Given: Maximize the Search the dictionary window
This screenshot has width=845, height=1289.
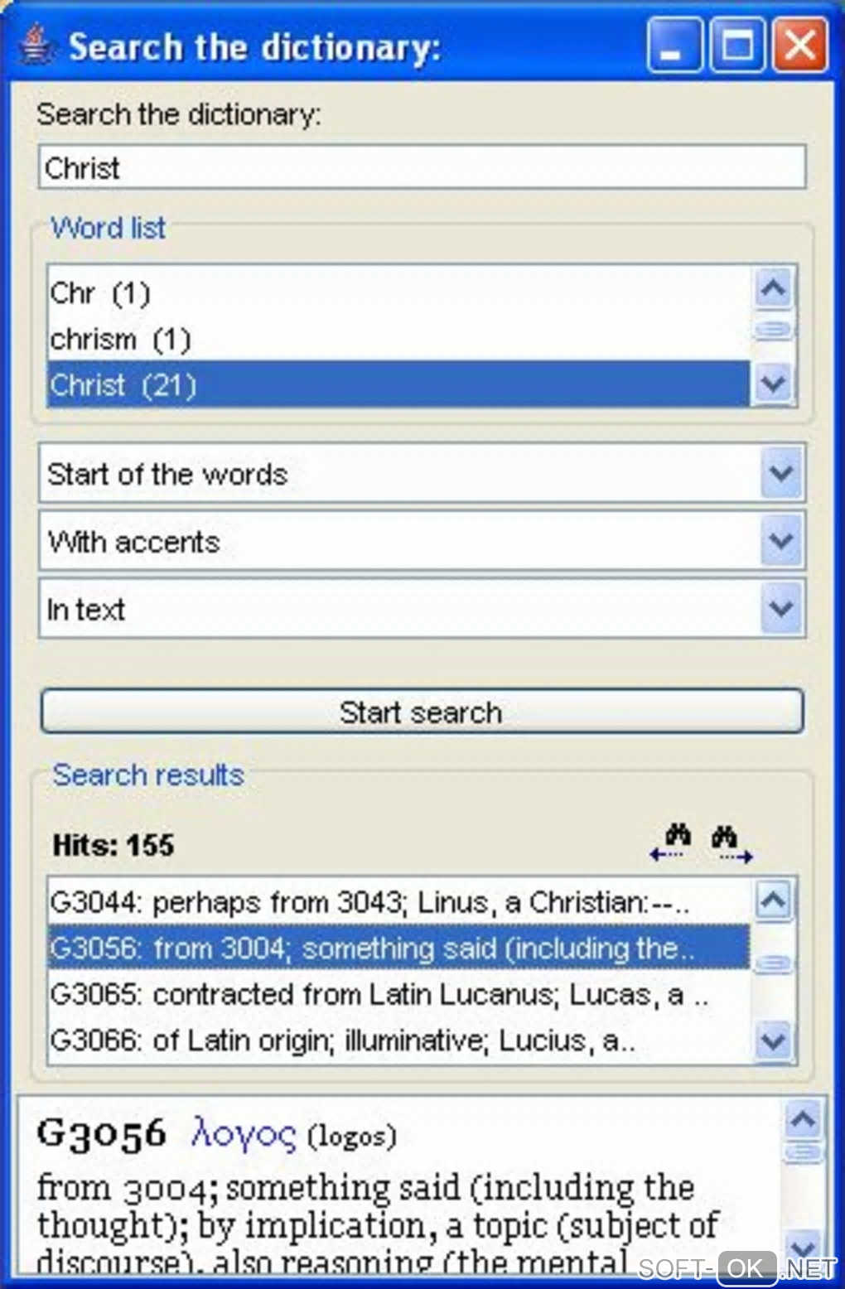Looking at the screenshot, I should coord(738,46).
